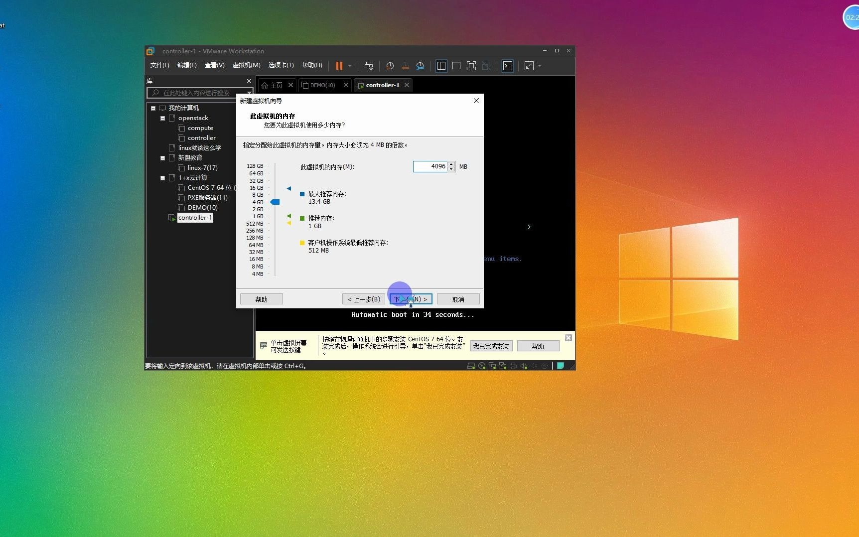Close the 库 library panel

(x=249, y=81)
